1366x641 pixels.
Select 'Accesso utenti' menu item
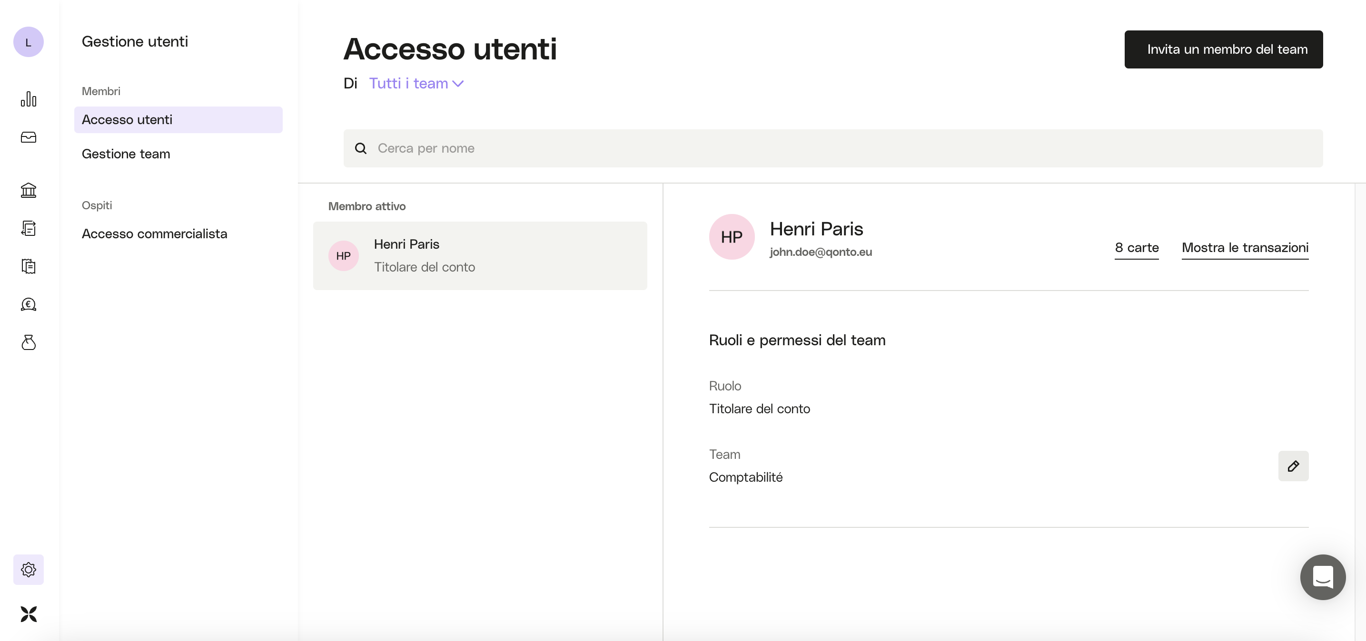[178, 120]
